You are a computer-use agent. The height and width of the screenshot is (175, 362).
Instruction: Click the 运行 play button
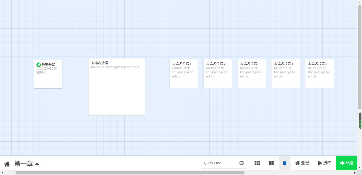point(324,163)
